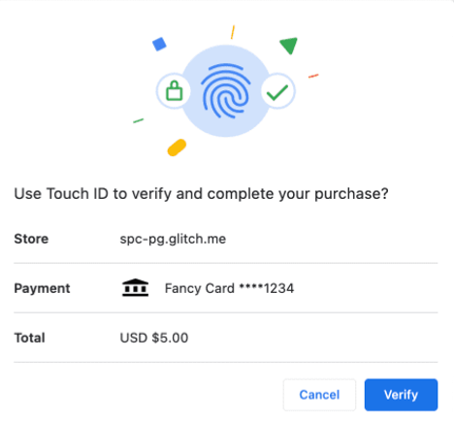Click the USD $5.00 total amount

point(154,338)
